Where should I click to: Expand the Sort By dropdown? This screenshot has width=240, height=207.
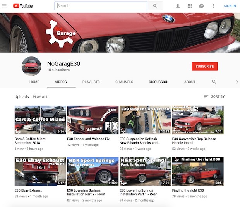coord(214,96)
